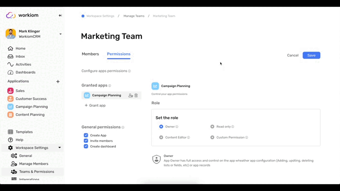
Task: Select the Owner role radio button
Action: click(161, 127)
